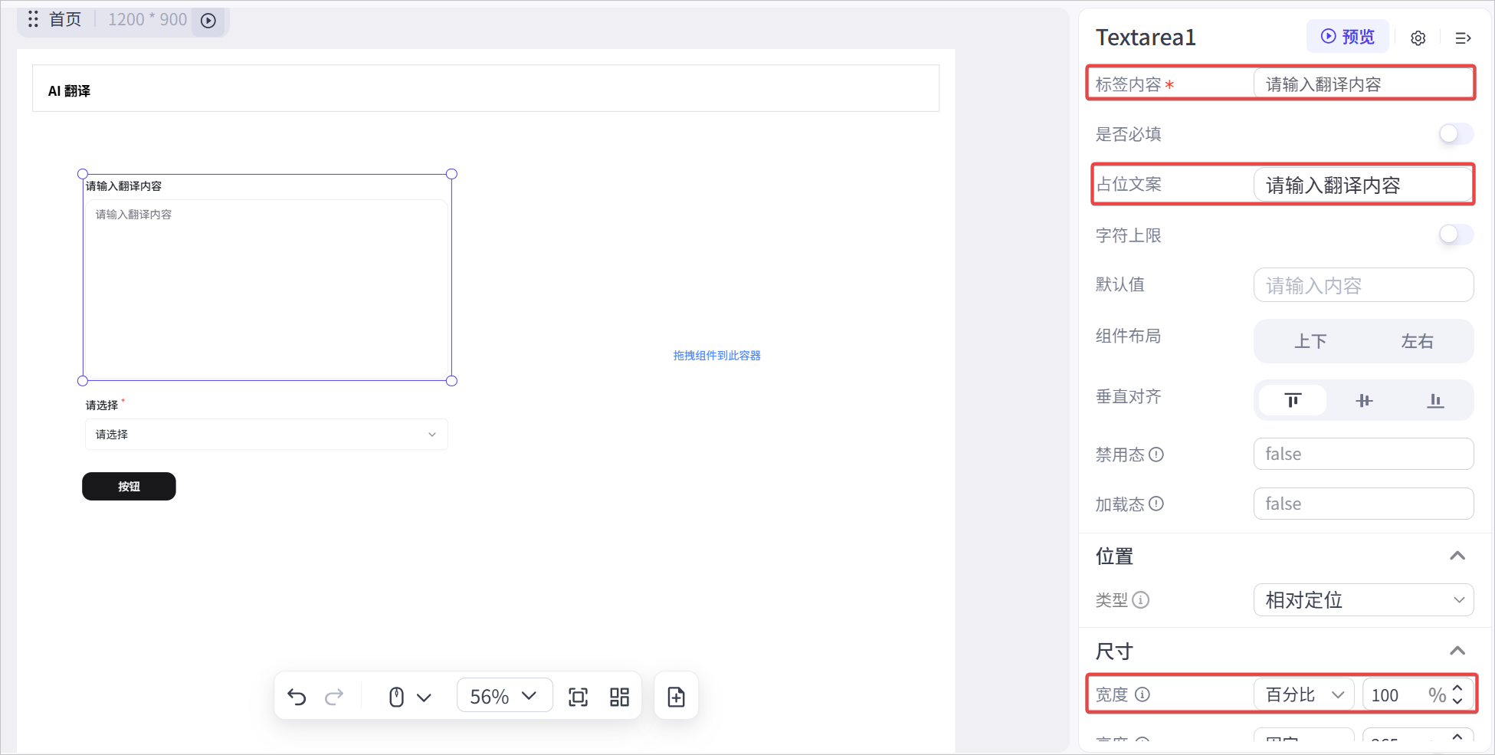This screenshot has width=1495, height=755.
Task: Collapse the 位置 section
Action: 1457,556
